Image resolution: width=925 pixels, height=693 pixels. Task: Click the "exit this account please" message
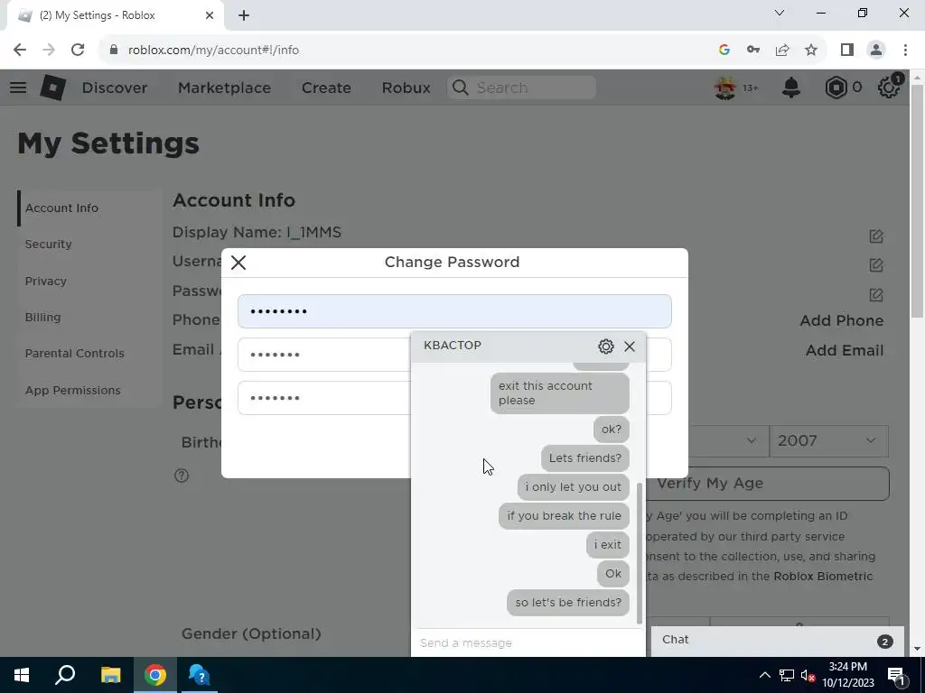(560, 393)
